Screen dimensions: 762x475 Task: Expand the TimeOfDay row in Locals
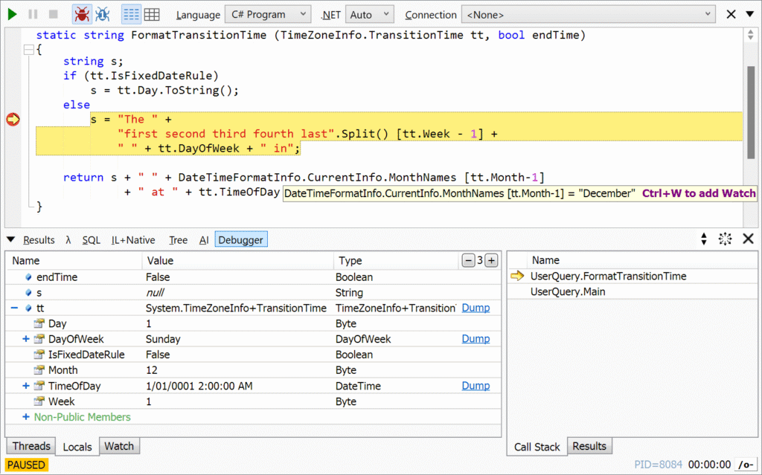26,386
